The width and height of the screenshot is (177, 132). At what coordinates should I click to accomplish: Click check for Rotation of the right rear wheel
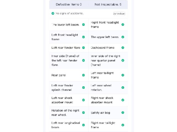click(x=84, y=112)
